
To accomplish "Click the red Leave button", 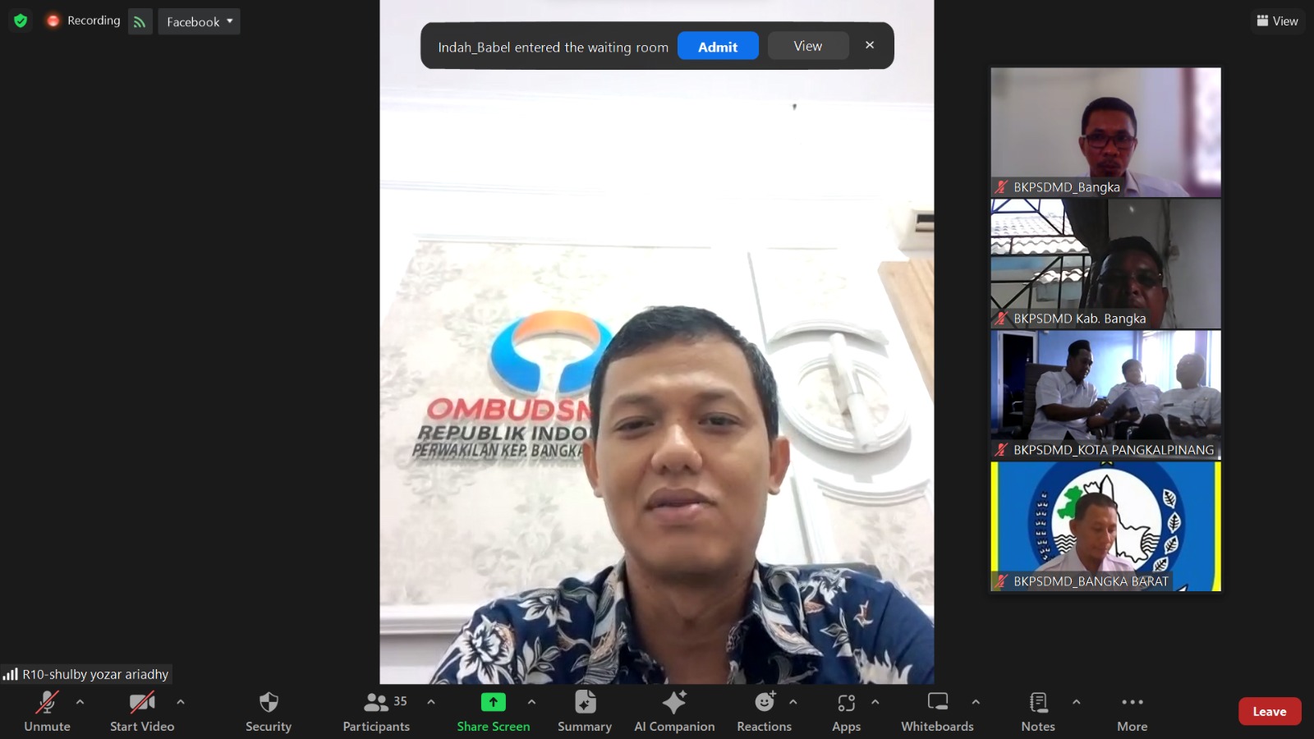I will click(1269, 712).
